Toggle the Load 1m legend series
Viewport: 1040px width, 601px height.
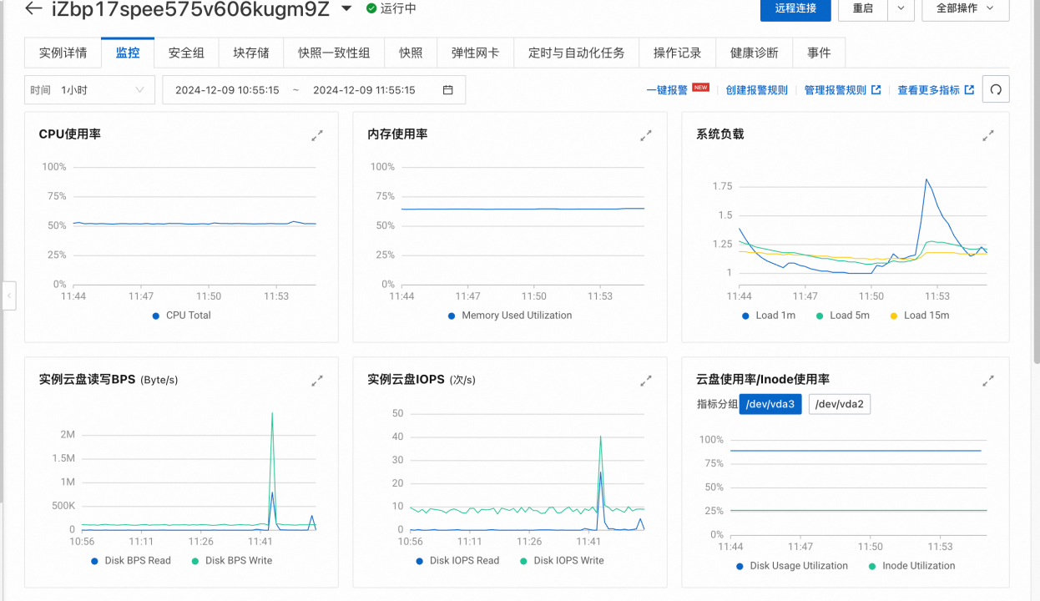pos(769,316)
